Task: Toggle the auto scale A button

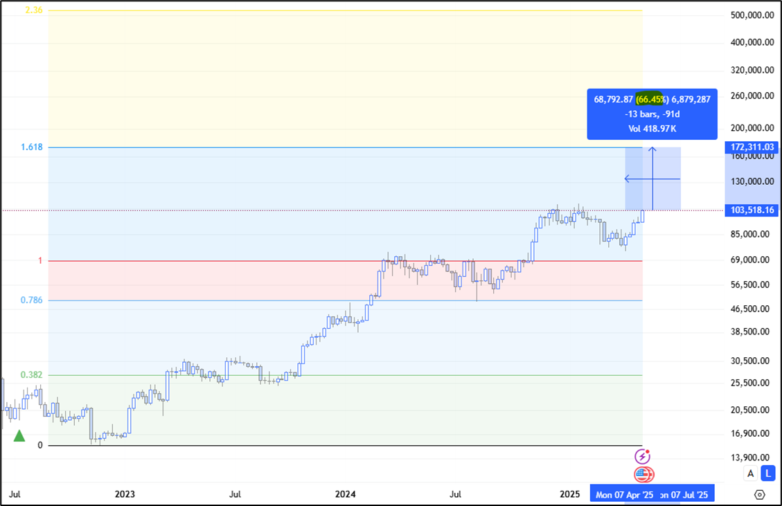Action: point(750,473)
